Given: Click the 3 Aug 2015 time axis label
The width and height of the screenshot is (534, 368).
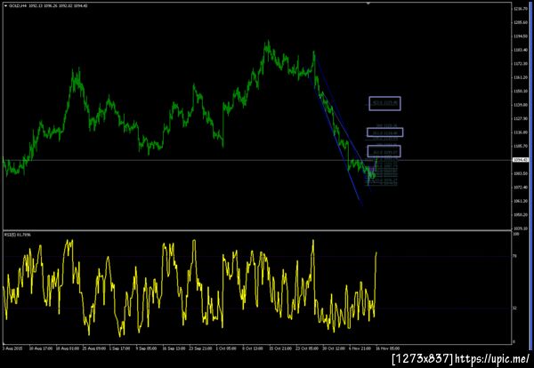Looking at the screenshot, I should pos(12,348).
